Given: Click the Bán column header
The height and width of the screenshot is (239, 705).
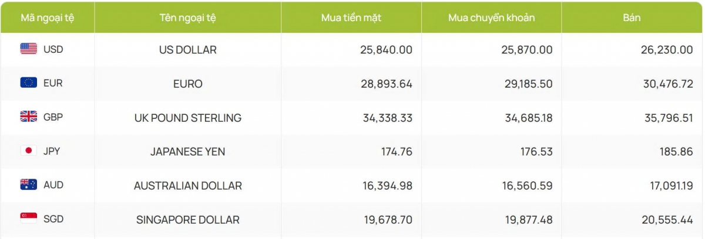Looking at the screenshot, I should pyautogui.click(x=632, y=18).
